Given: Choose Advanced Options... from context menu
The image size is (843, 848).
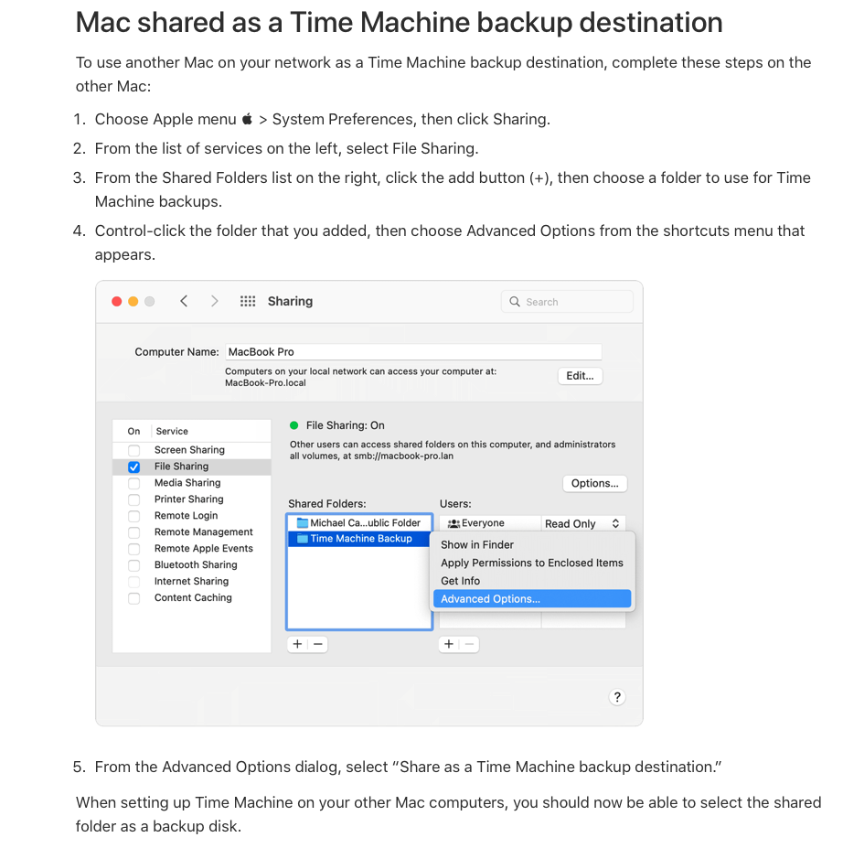Looking at the screenshot, I should (532, 598).
